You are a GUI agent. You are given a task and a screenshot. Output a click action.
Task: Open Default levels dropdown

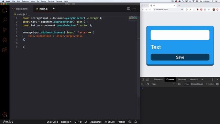tap(197, 84)
